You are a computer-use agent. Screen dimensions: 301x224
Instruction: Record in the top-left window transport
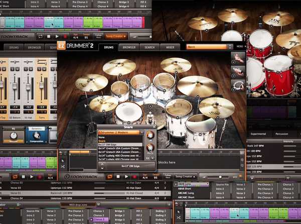[x=65, y=36]
